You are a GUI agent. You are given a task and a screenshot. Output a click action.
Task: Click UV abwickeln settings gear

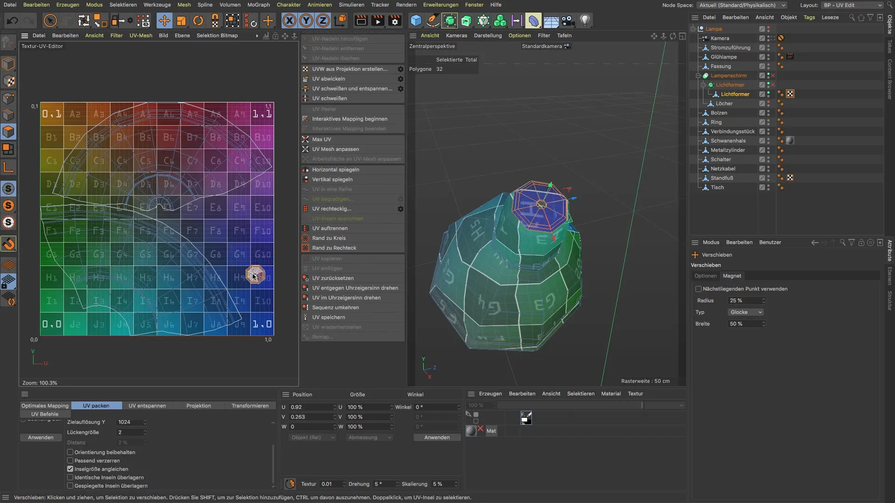(400, 79)
